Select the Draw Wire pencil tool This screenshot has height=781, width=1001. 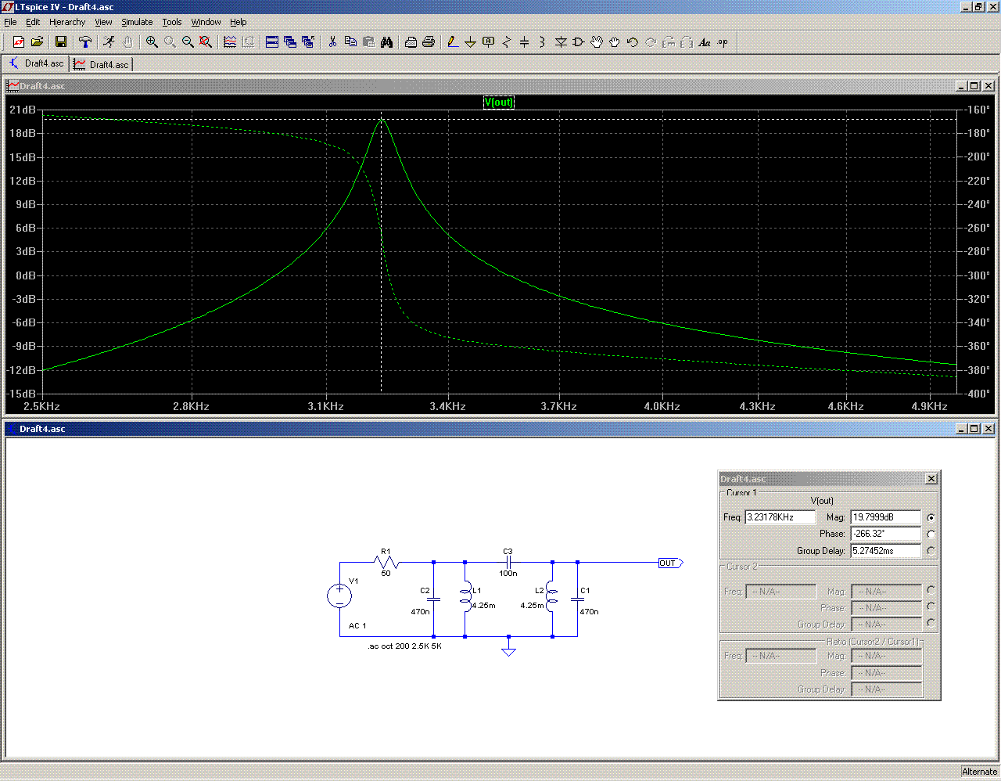(452, 42)
